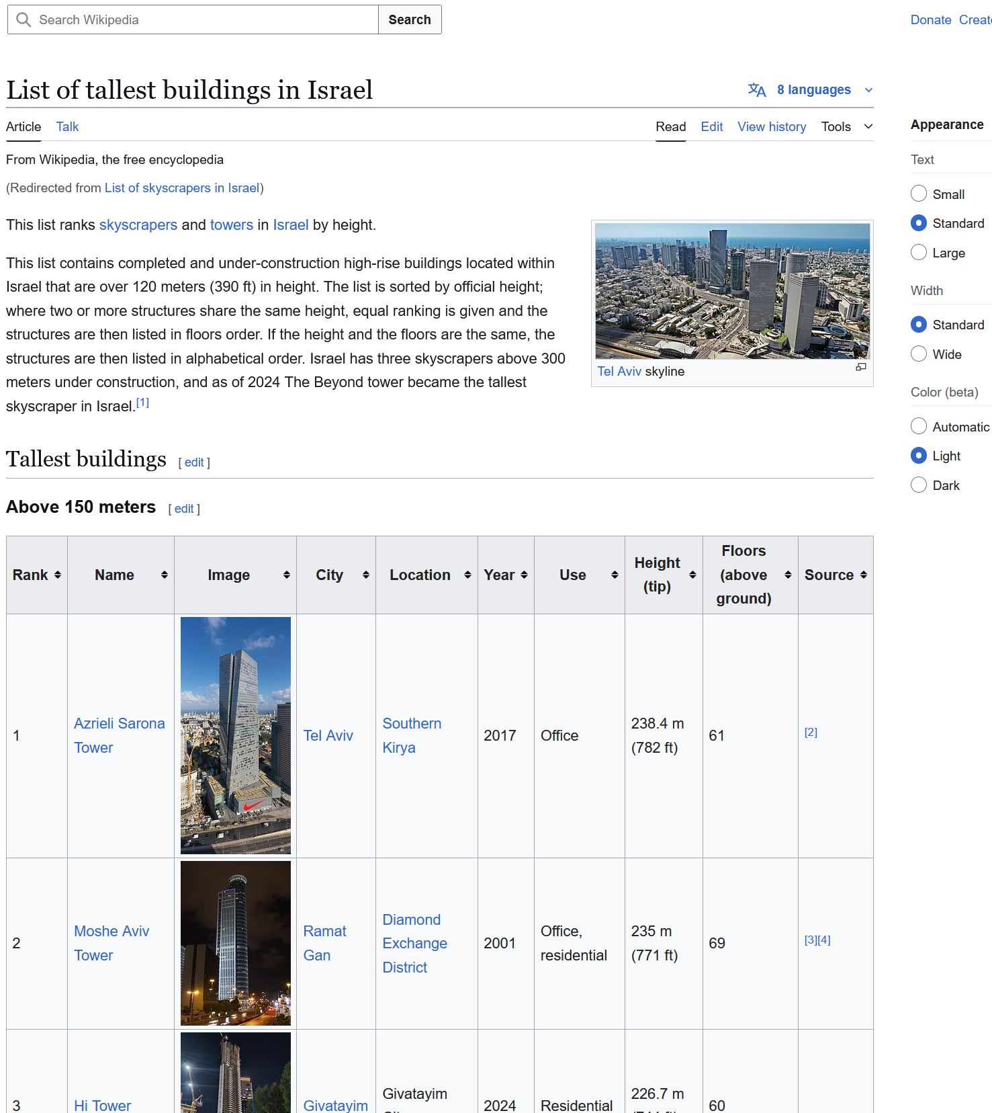Sort table by Image column arrows
Viewport: 992px width, 1113px height.
point(287,575)
